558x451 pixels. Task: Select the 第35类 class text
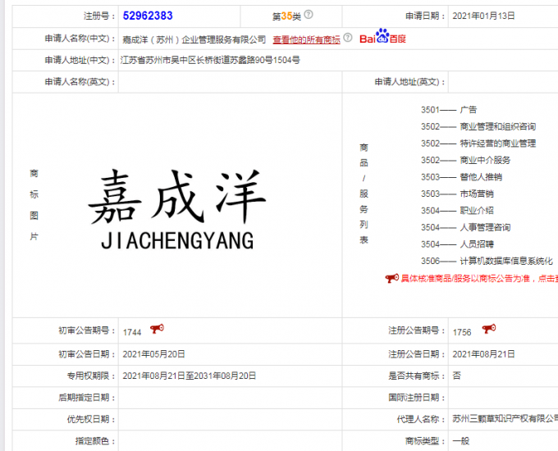[x=286, y=16]
